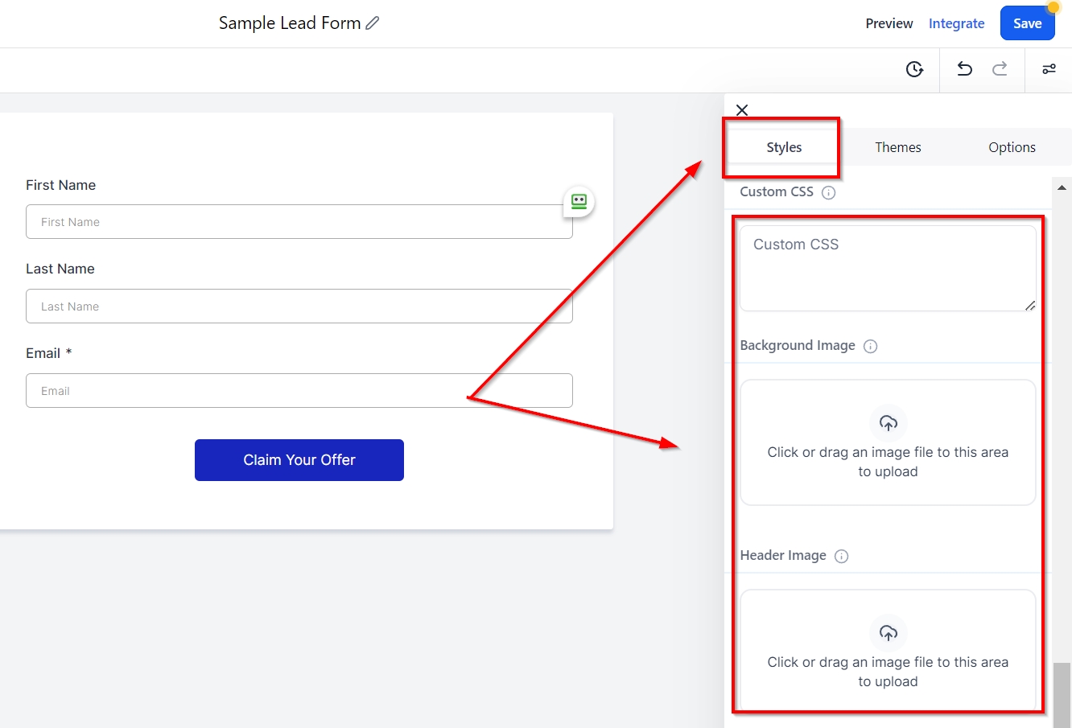Open the Options tab
This screenshot has width=1072, height=728.
click(x=1012, y=147)
